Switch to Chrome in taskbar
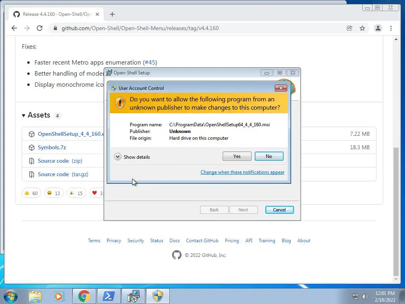Screen dimensions: 405x304 click(84, 296)
